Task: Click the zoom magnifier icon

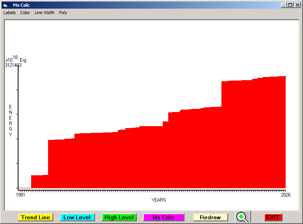Action: [x=242, y=217]
